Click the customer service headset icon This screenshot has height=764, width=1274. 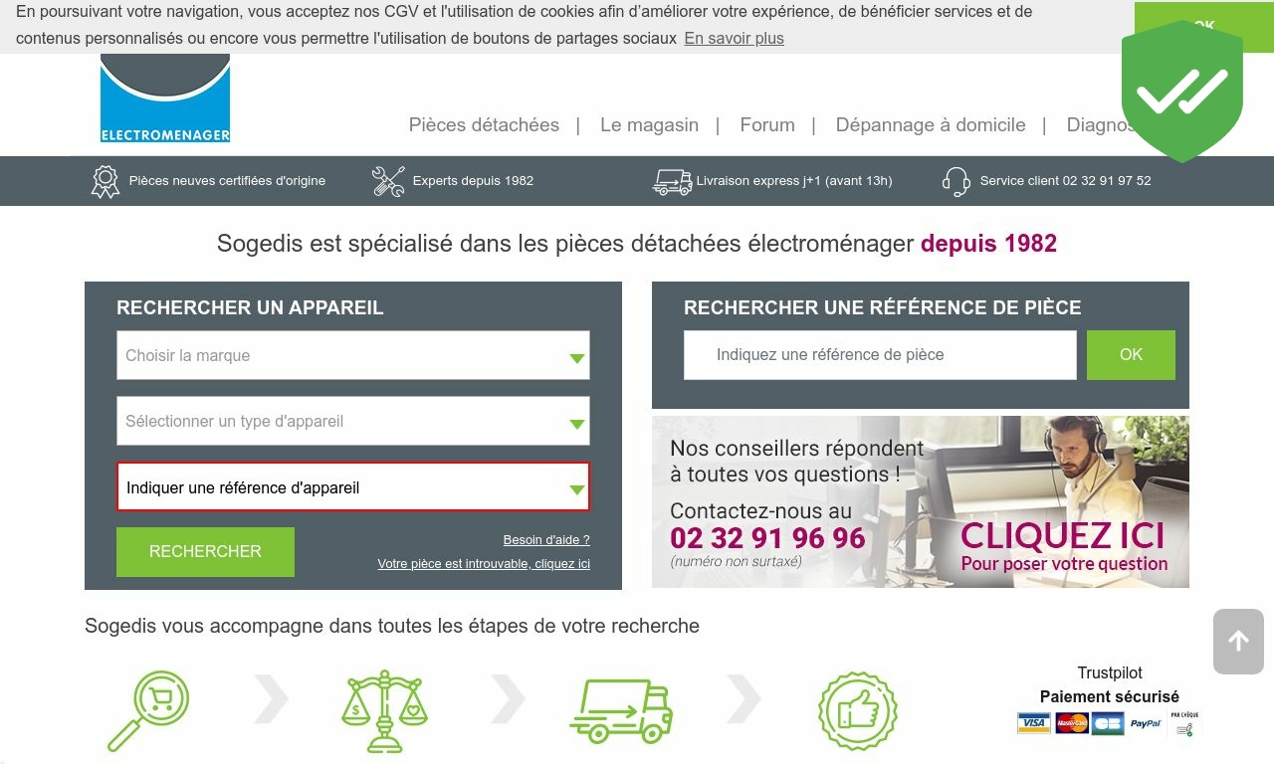(956, 181)
